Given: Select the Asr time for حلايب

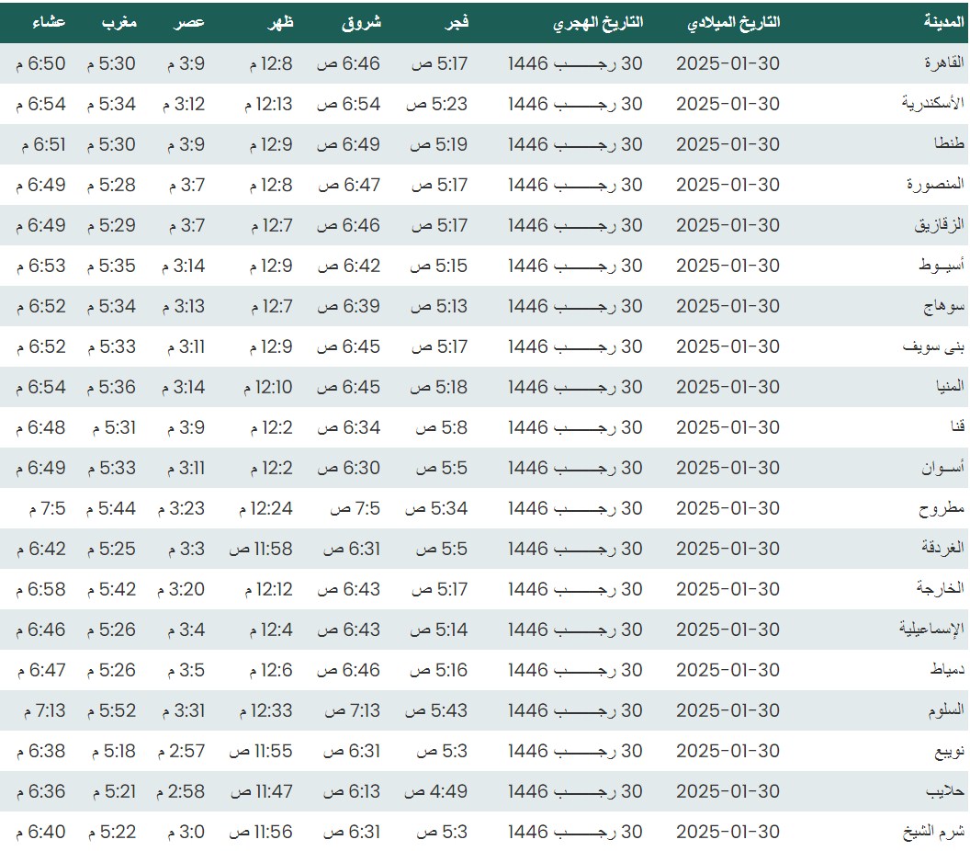Looking at the screenshot, I should point(180,791).
